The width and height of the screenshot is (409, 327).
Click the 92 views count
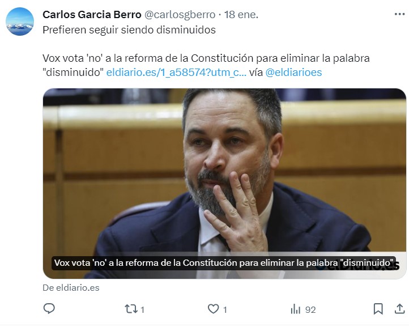(310, 310)
